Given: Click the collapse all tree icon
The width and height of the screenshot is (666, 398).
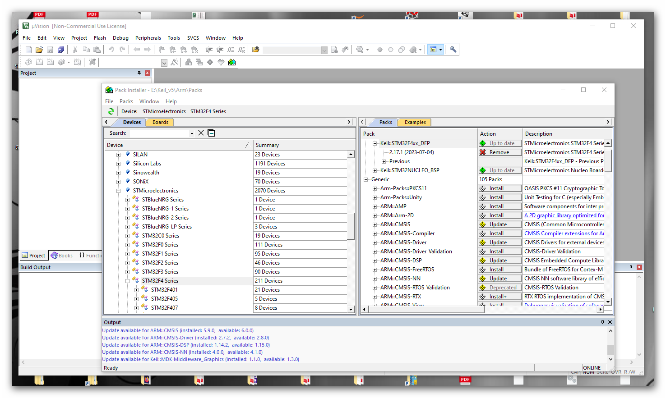Looking at the screenshot, I should pyautogui.click(x=211, y=133).
